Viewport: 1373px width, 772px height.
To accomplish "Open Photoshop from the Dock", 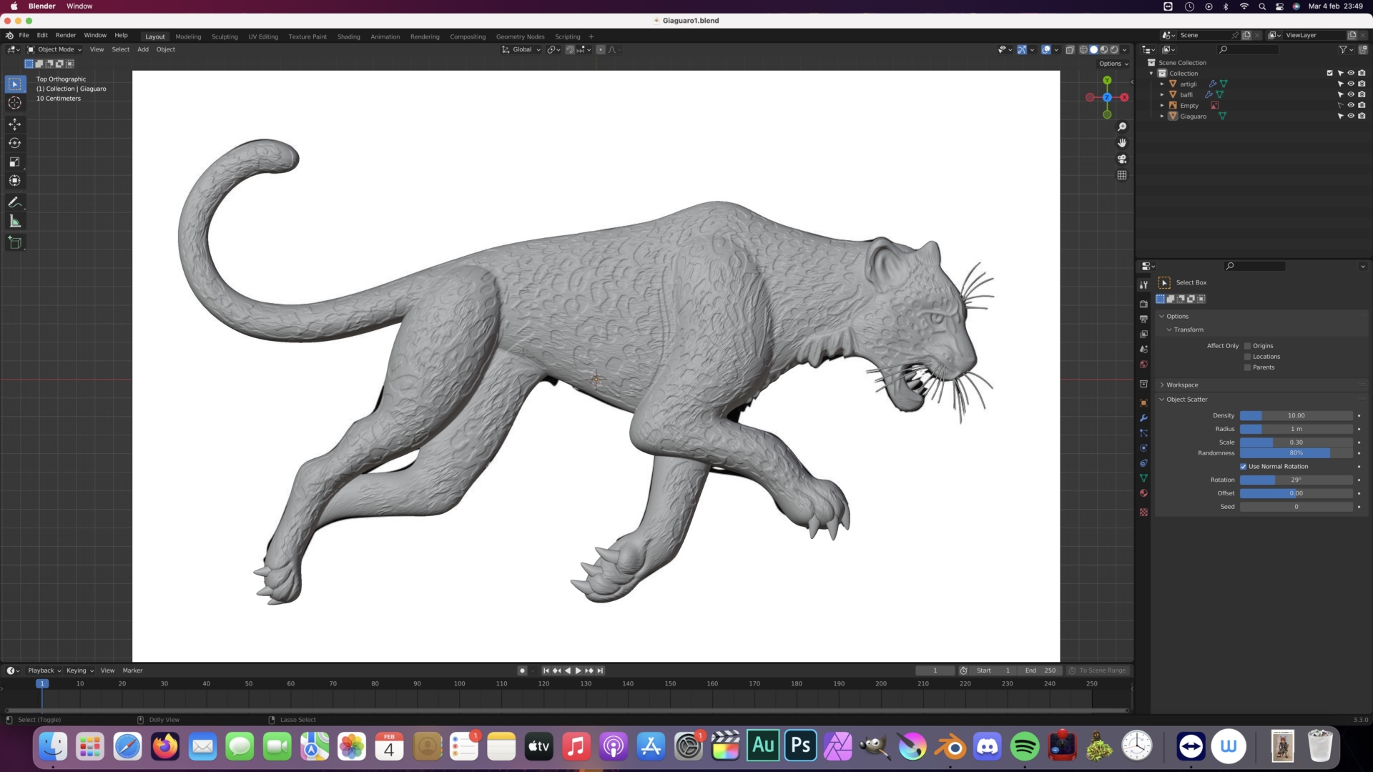I will [x=800, y=747].
